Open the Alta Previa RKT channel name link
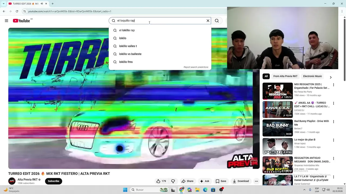This screenshot has width=346, height=194. pos(28,179)
